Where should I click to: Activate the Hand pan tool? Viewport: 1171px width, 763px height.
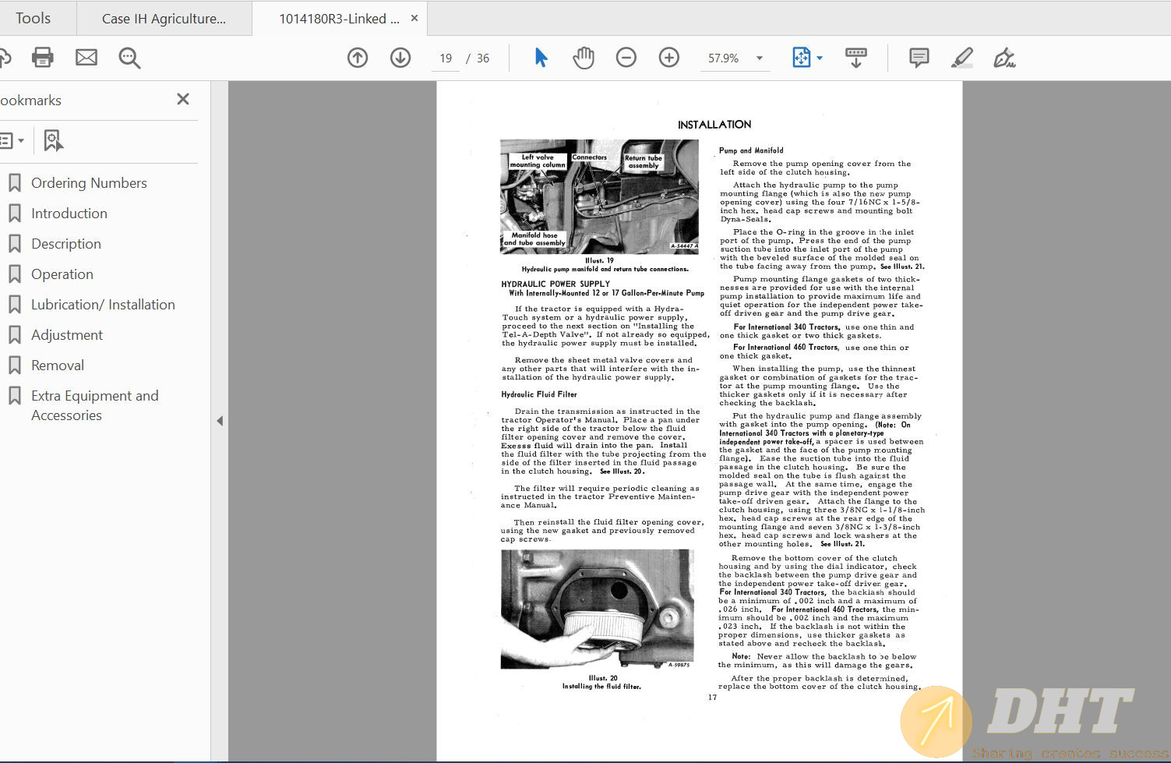pos(584,58)
